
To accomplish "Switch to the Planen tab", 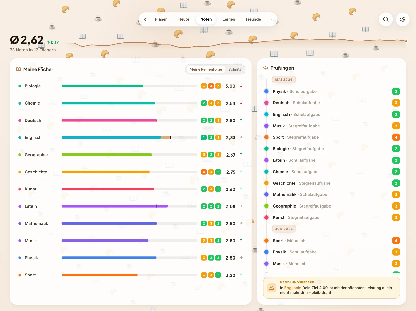I will (x=161, y=19).
